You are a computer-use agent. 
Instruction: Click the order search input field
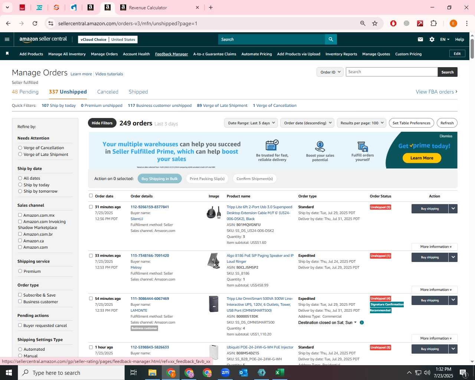click(392, 72)
